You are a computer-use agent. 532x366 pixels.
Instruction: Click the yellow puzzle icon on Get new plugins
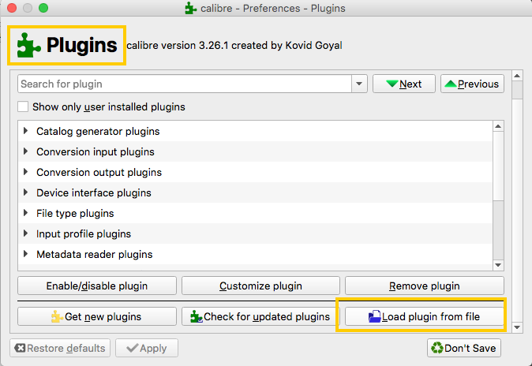click(57, 316)
